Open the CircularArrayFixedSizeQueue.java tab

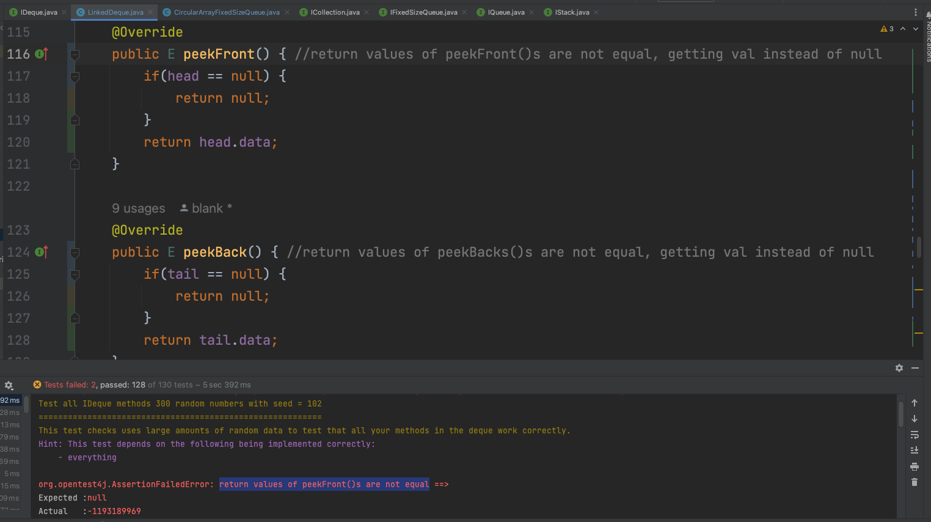pyautogui.click(x=226, y=12)
